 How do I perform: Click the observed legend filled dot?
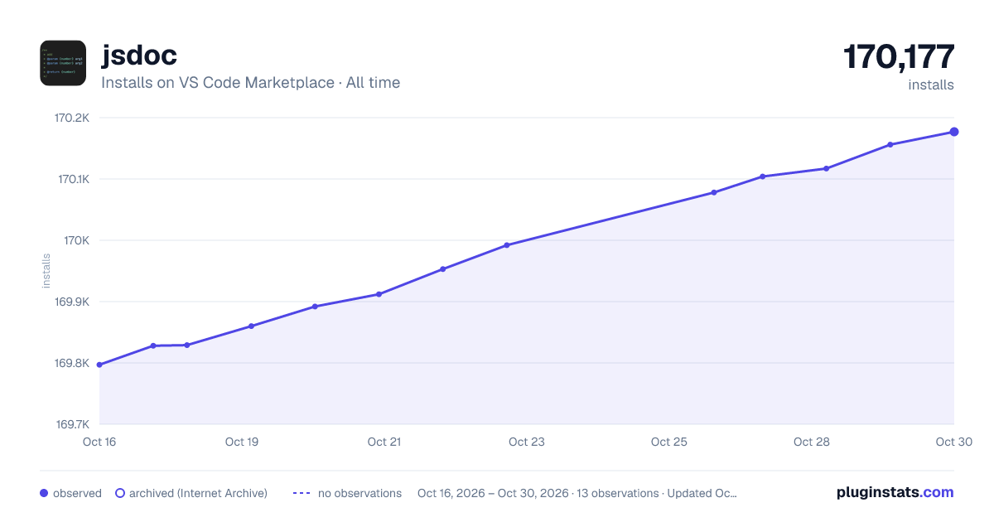click(44, 493)
